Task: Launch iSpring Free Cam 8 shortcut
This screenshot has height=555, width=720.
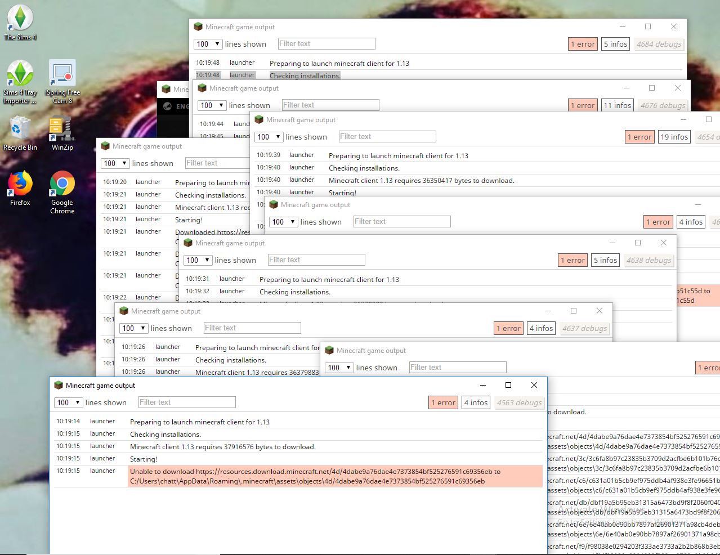Action: coord(62,82)
